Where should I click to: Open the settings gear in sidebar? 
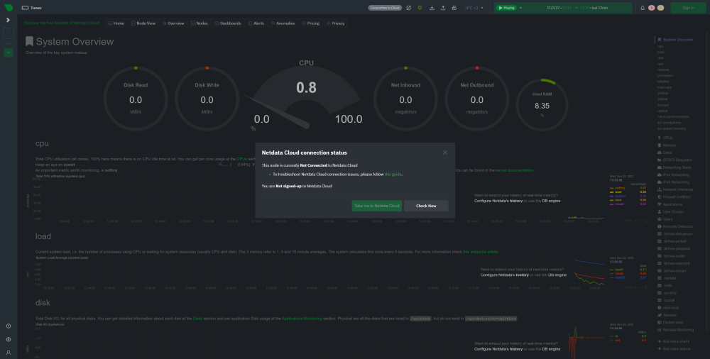point(8,339)
